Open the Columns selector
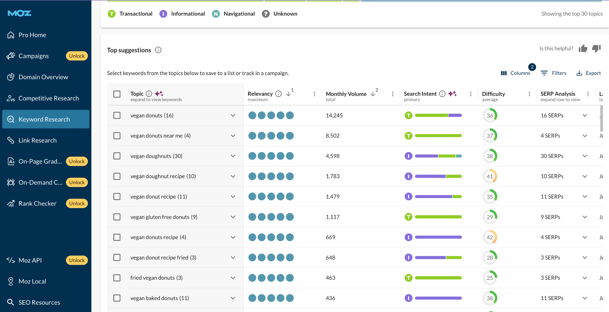The height and width of the screenshot is (312, 609). click(515, 73)
